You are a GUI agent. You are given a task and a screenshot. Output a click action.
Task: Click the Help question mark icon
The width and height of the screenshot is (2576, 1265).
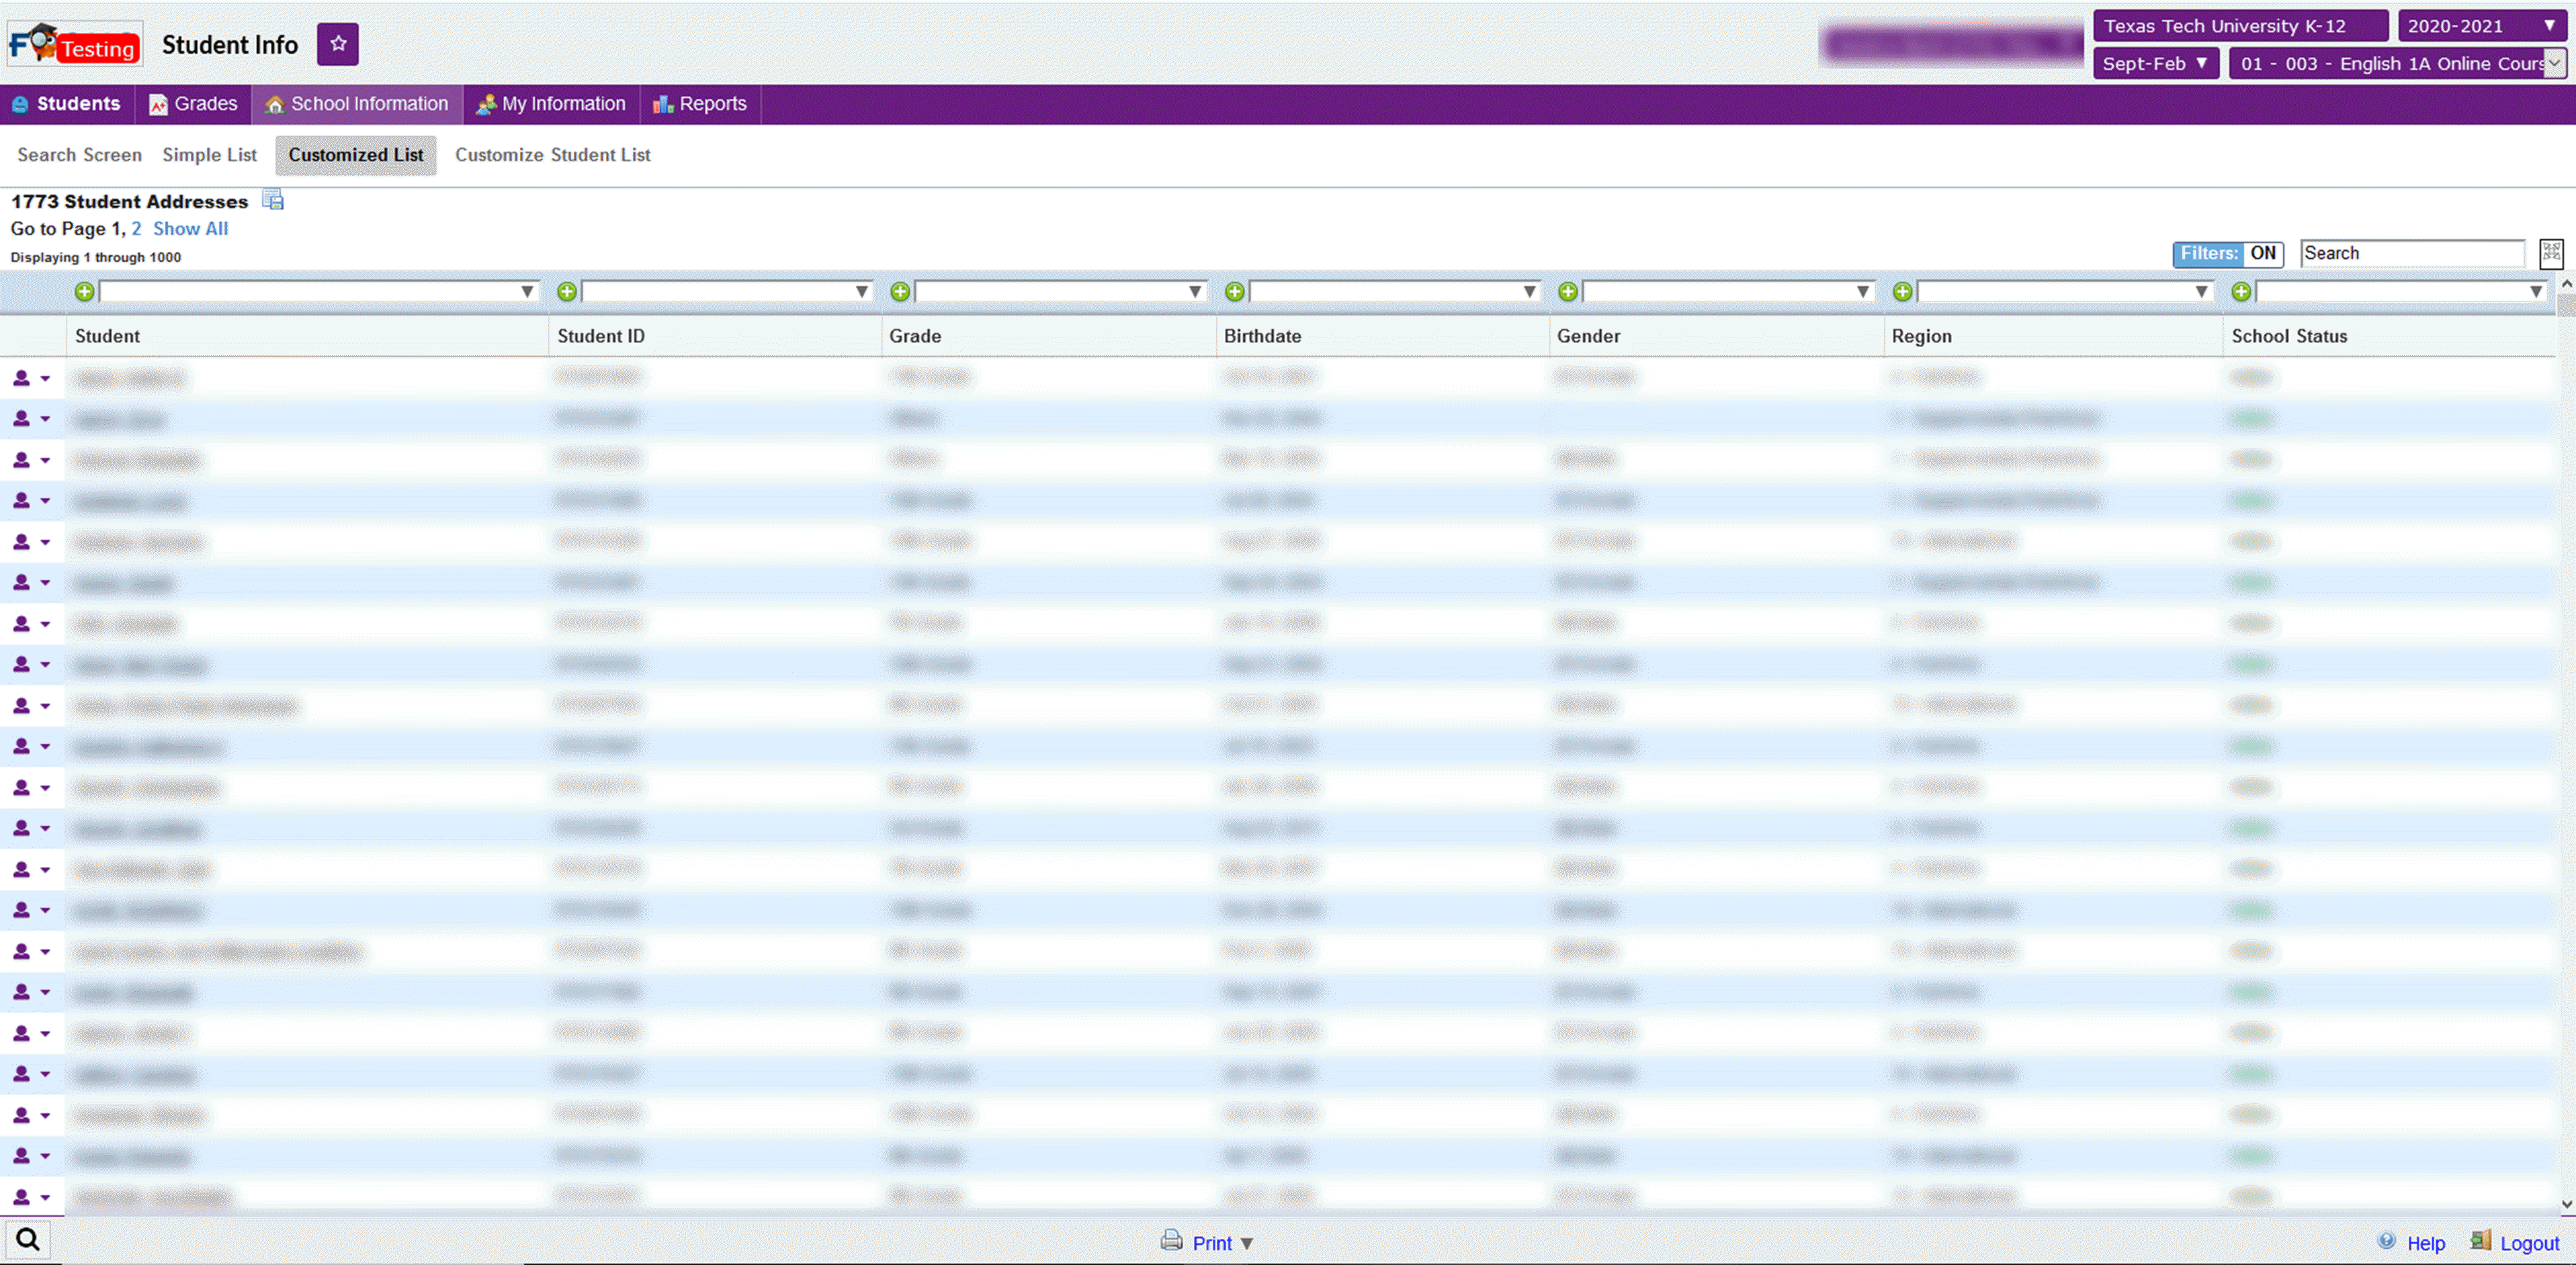point(2387,1241)
